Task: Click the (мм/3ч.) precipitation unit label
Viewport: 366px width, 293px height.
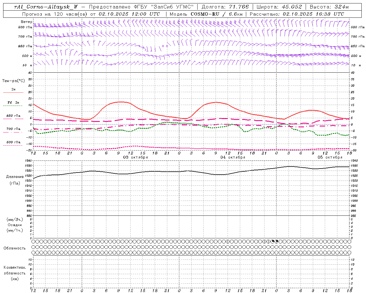Action: tap(15, 219)
